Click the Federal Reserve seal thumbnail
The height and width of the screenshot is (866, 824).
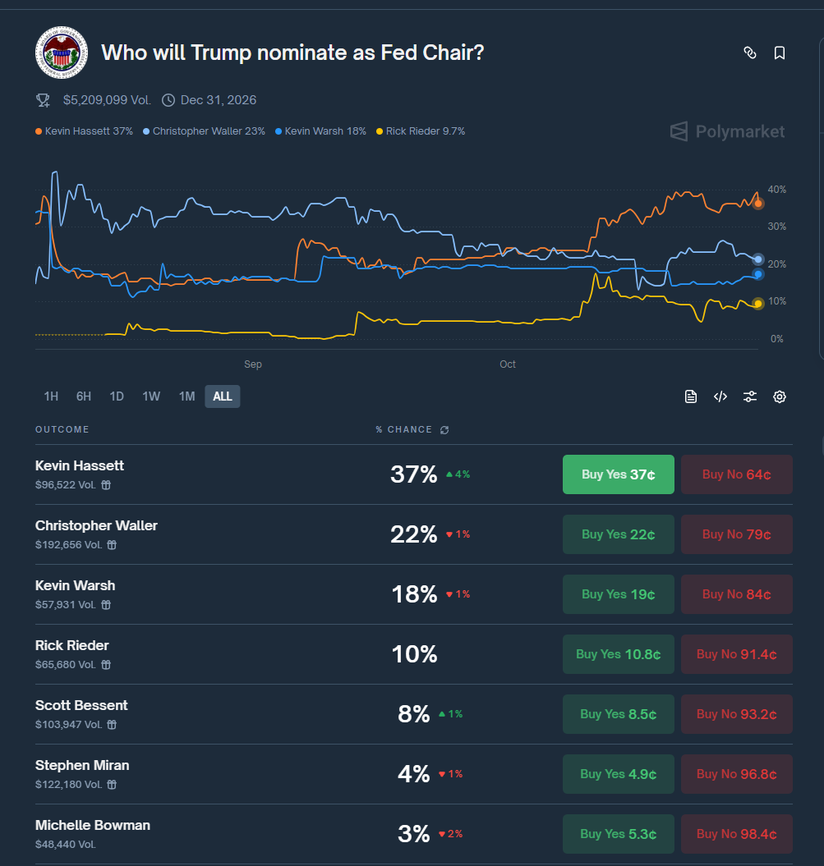click(61, 53)
